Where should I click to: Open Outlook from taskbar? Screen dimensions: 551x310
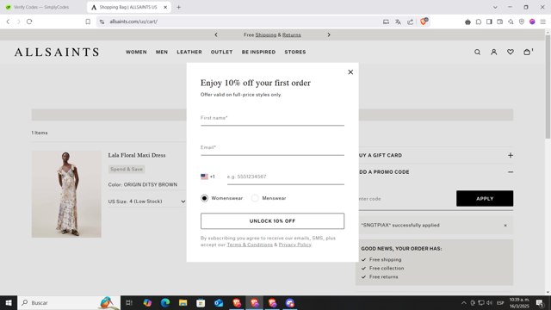[x=219, y=302]
